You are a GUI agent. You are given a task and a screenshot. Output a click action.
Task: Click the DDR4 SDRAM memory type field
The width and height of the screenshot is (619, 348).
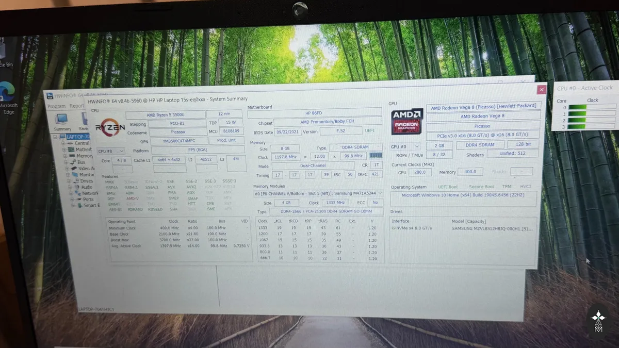coord(355,148)
